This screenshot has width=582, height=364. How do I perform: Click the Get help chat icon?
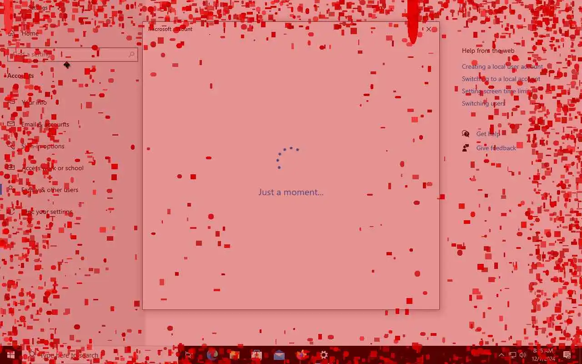pos(466,134)
